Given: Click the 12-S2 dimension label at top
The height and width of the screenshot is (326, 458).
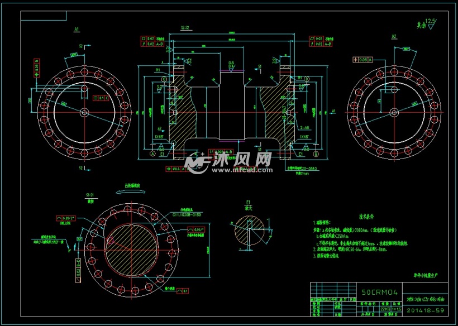Looking at the screenshot, I should pos(185,25).
